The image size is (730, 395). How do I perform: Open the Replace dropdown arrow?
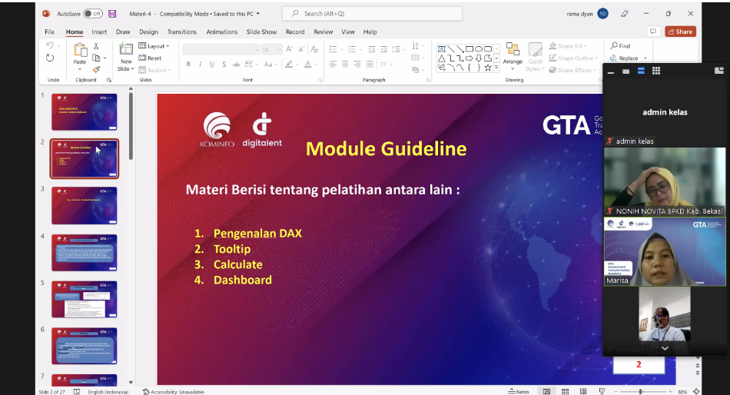coord(645,58)
